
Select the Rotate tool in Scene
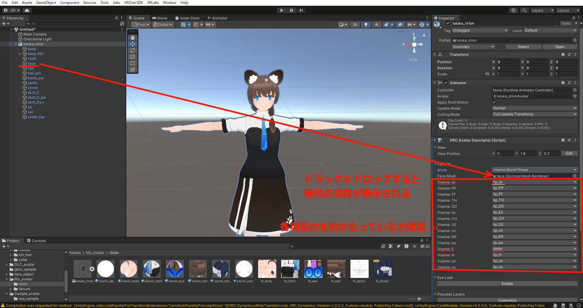(133, 50)
